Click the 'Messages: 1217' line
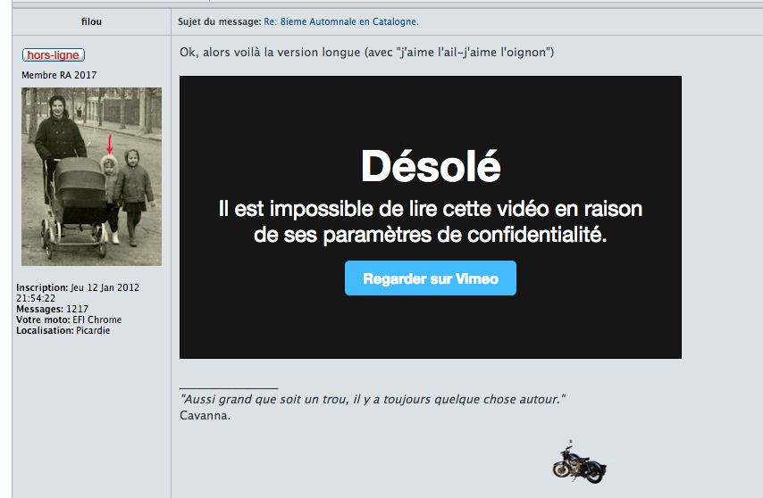This screenshot has height=498, width=763. coord(52,309)
